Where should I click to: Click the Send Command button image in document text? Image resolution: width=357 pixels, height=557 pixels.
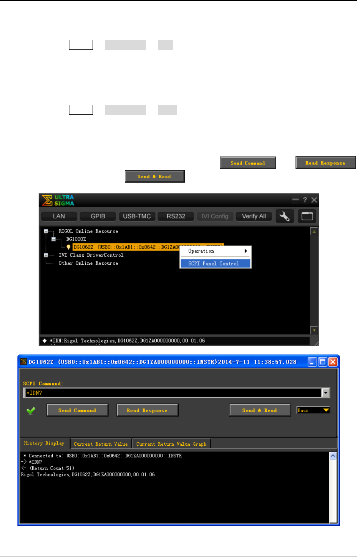point(248,163)
